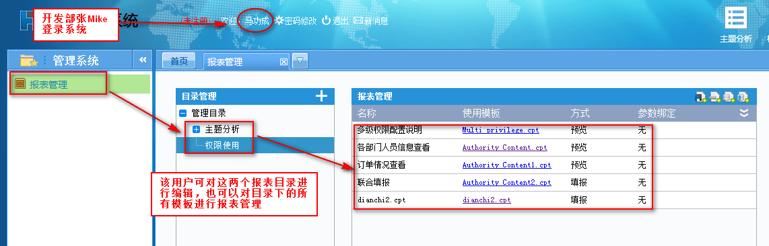This screenshot has height=246, width=769.
Task: Close the 报表管理 tab
Action: coord(283,62)
